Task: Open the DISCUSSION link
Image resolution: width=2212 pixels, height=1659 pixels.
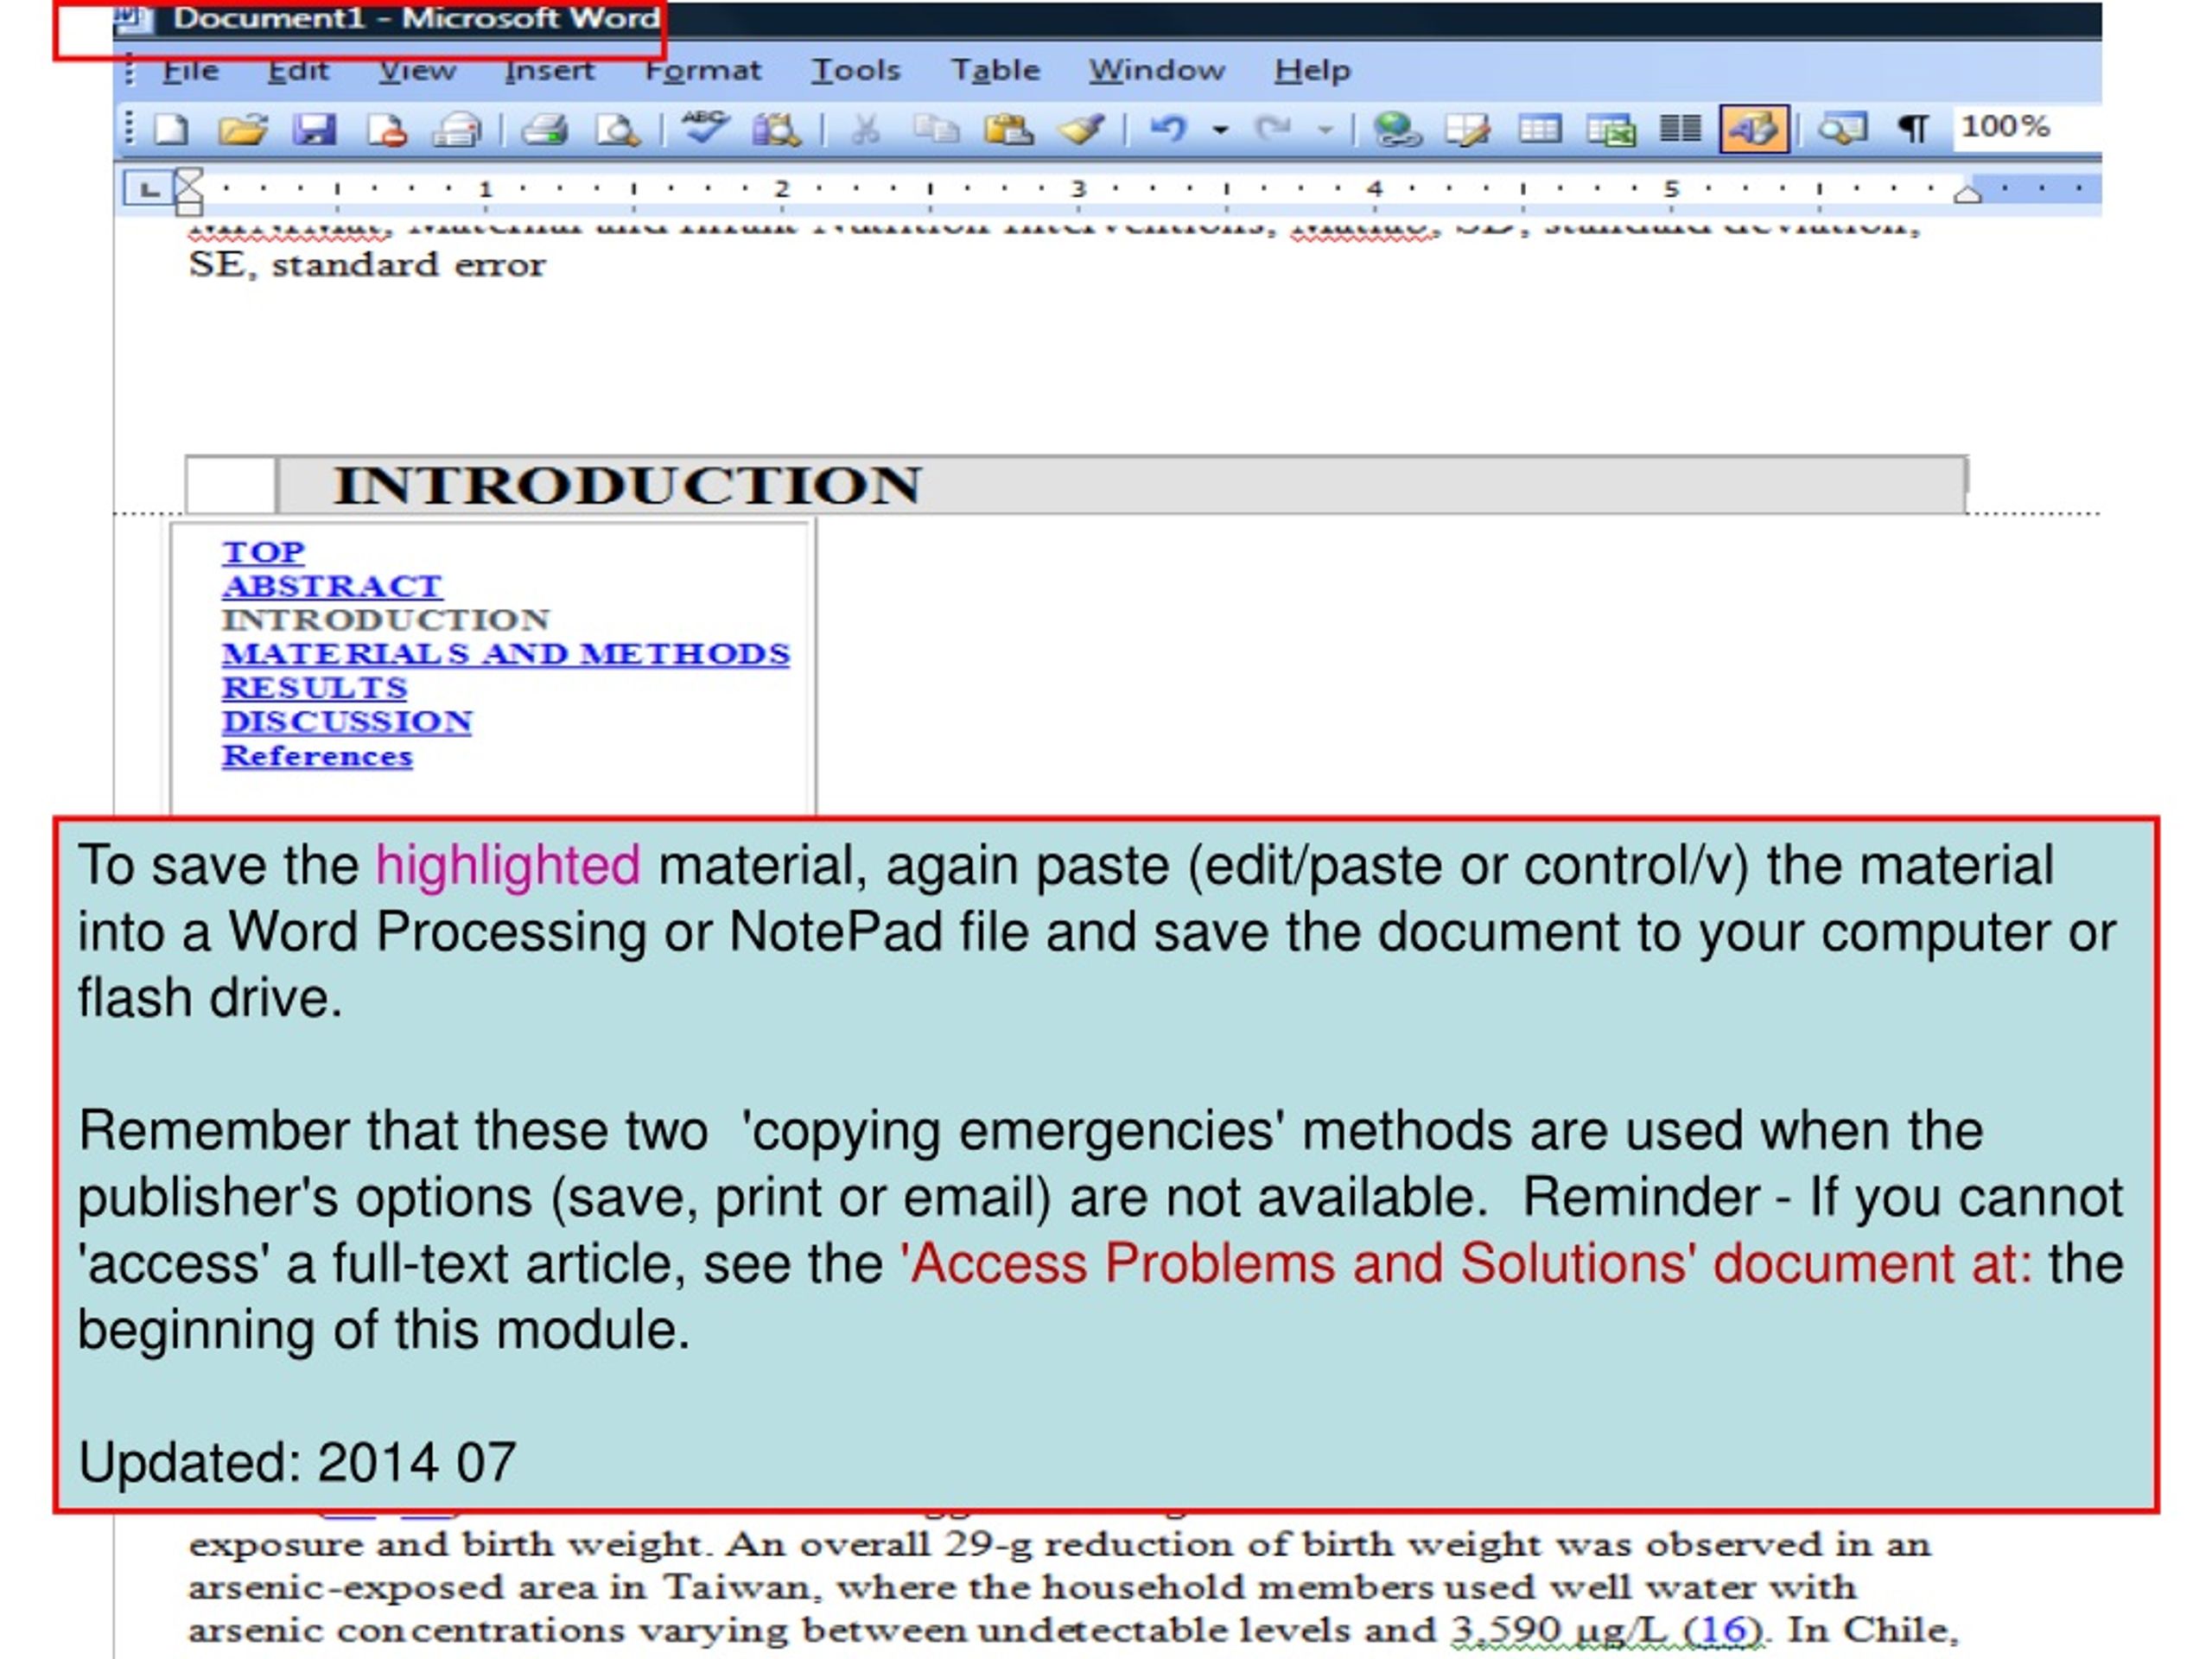Action: (347, 722)
